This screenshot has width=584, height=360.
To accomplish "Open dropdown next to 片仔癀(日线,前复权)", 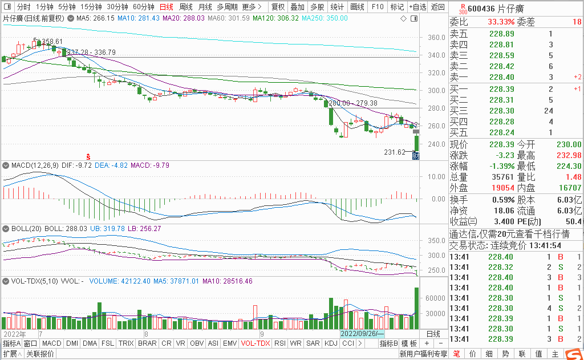I will click(x=70, y=18).
